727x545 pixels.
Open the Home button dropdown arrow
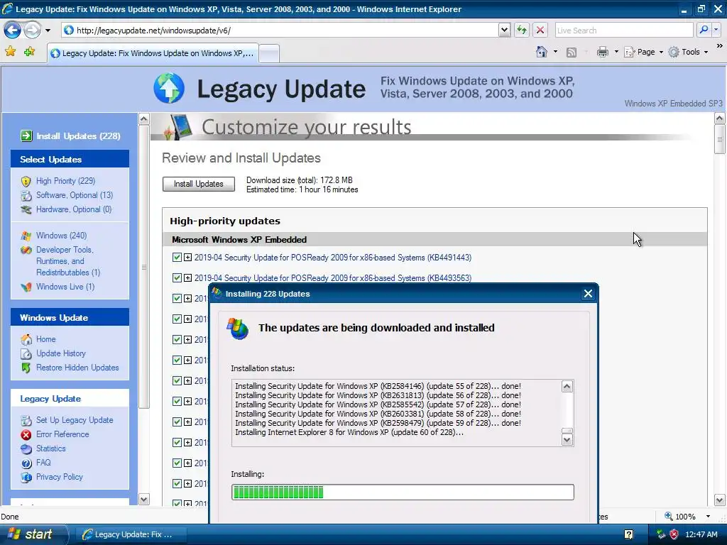555,52
